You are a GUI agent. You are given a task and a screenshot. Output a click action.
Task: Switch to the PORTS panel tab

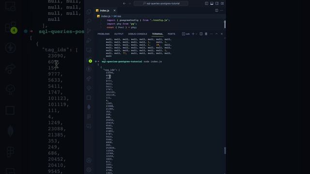click(x=171, y=34)
